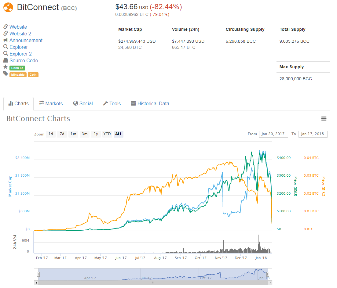The width and height of the screenshot is (337, 288).
Task: Click the magnifier icon beside Explorer
Action: pos(5,47)
